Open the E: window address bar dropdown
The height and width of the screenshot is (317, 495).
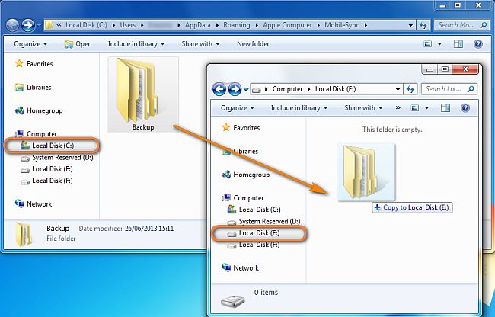coord(398,89)
